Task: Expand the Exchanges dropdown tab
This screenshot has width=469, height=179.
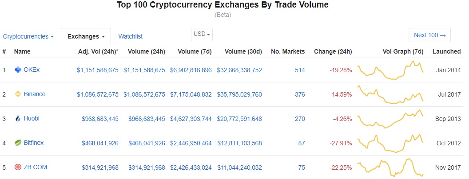Action: tap(86, 36)
